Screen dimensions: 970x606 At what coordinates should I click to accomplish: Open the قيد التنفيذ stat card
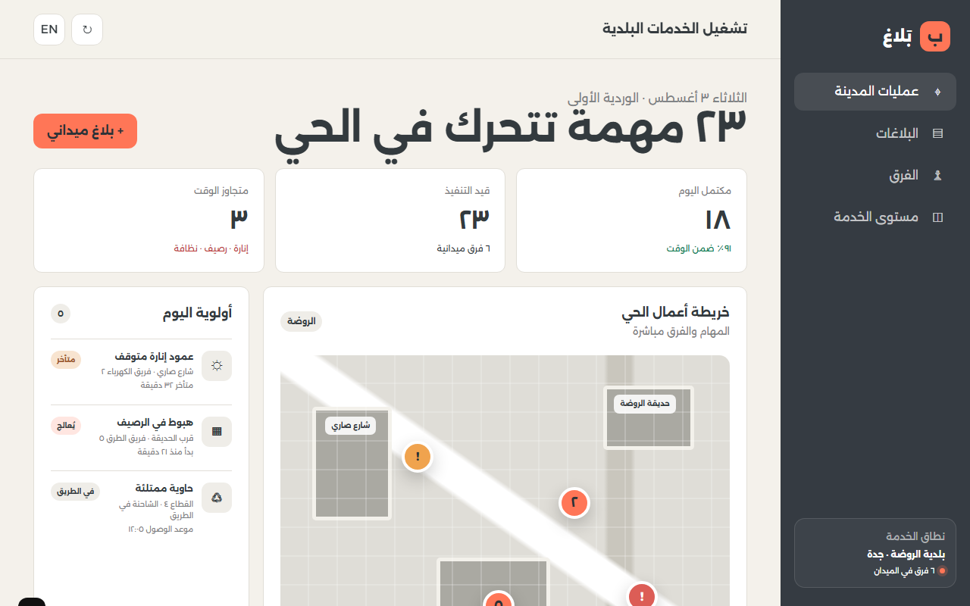[x=390, y=220]
